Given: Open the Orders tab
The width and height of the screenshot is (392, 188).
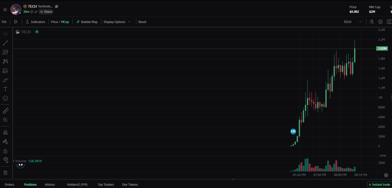Looking at the screenshot, I should click(x=9, y=184).
